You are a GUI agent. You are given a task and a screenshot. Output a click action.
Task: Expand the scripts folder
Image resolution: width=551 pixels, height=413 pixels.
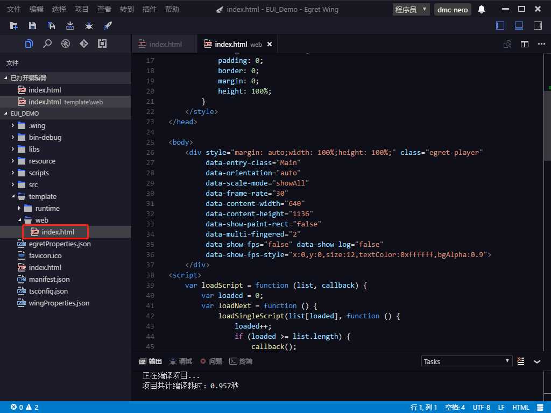click(x=66, y=173)
